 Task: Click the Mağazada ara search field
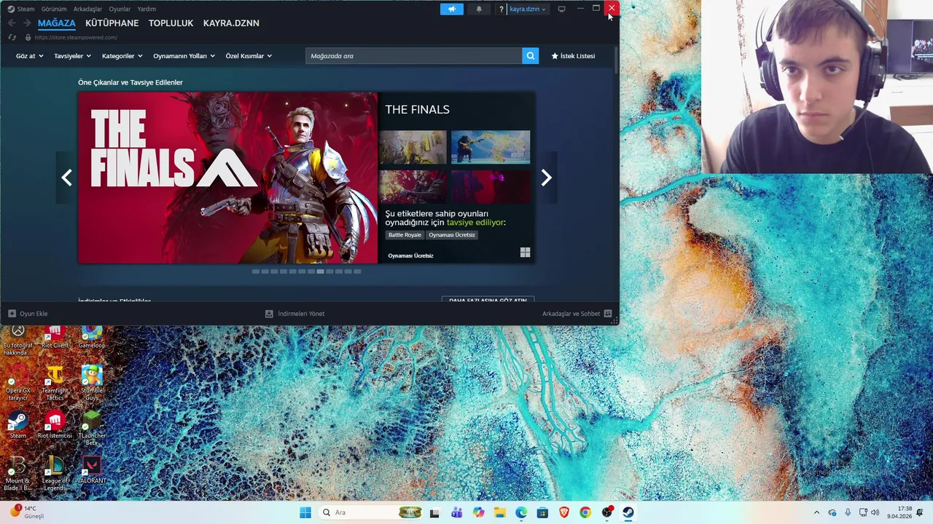click(413, 56)
